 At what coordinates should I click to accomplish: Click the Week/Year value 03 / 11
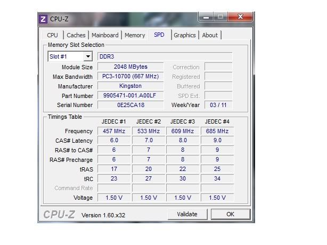click(x=218, y=105)
